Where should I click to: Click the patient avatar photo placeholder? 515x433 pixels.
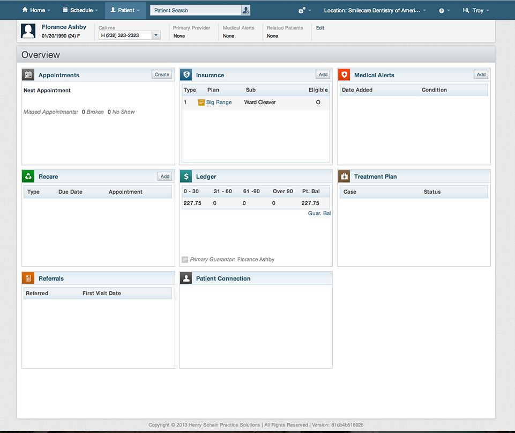click(x=28, y=31)
